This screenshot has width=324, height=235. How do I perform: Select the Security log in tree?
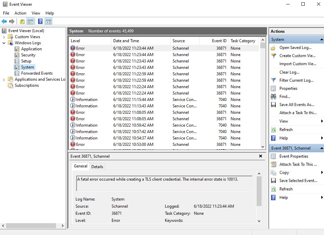click(28, 55)
